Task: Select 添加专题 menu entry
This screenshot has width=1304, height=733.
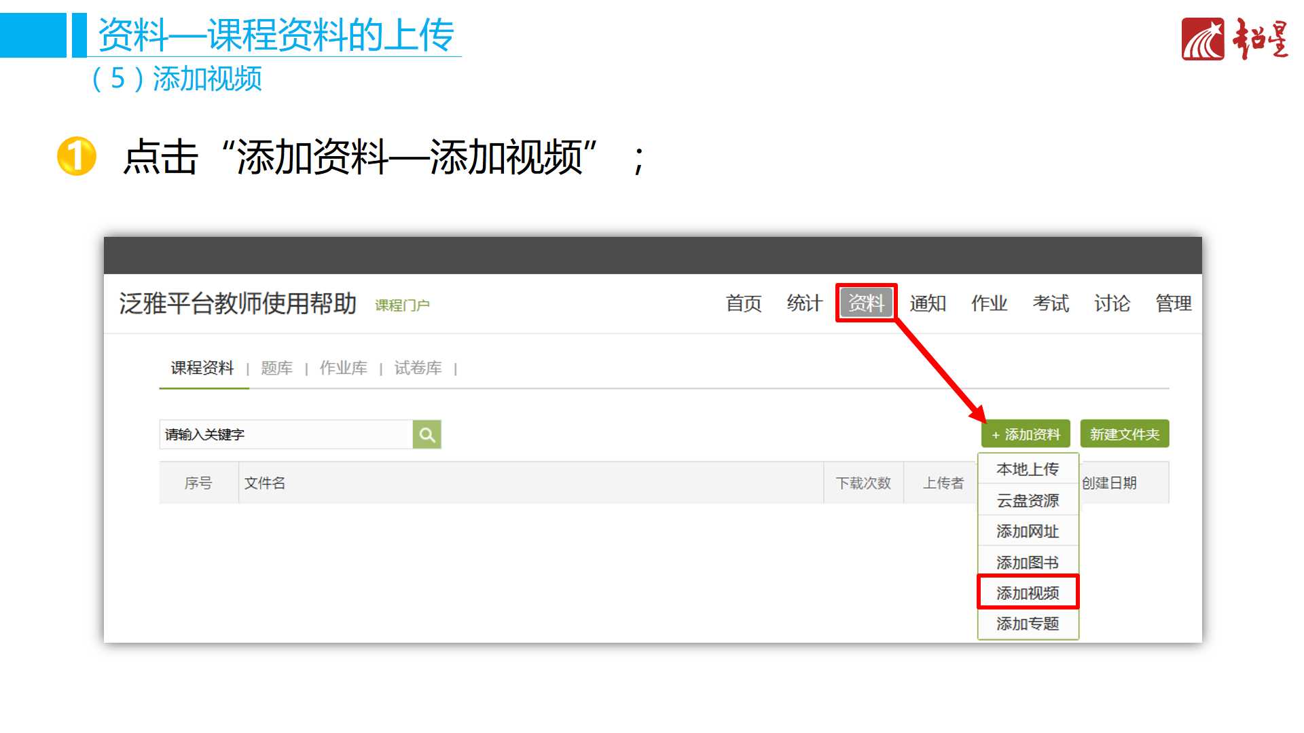Action: 1028,624
